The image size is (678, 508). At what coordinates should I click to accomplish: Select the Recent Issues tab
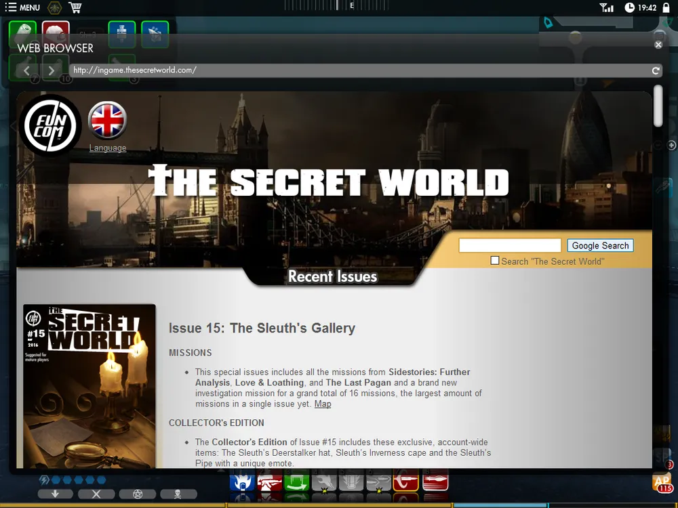click(332, 276)
